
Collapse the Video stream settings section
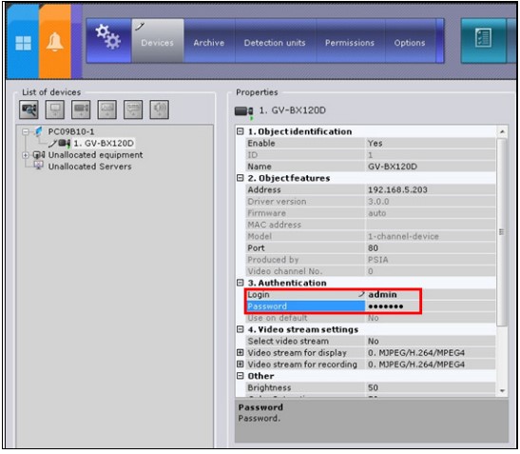tap(241, 329)
